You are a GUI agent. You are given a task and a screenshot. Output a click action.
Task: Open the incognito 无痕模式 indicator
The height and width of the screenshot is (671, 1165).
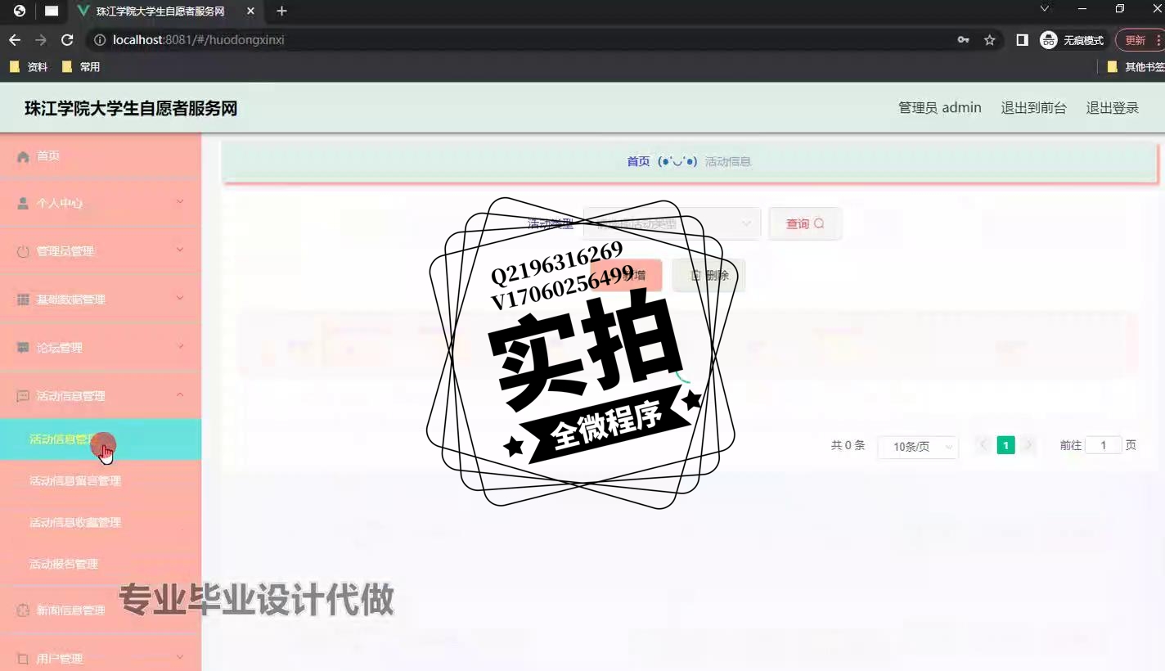pos(1072,40)
